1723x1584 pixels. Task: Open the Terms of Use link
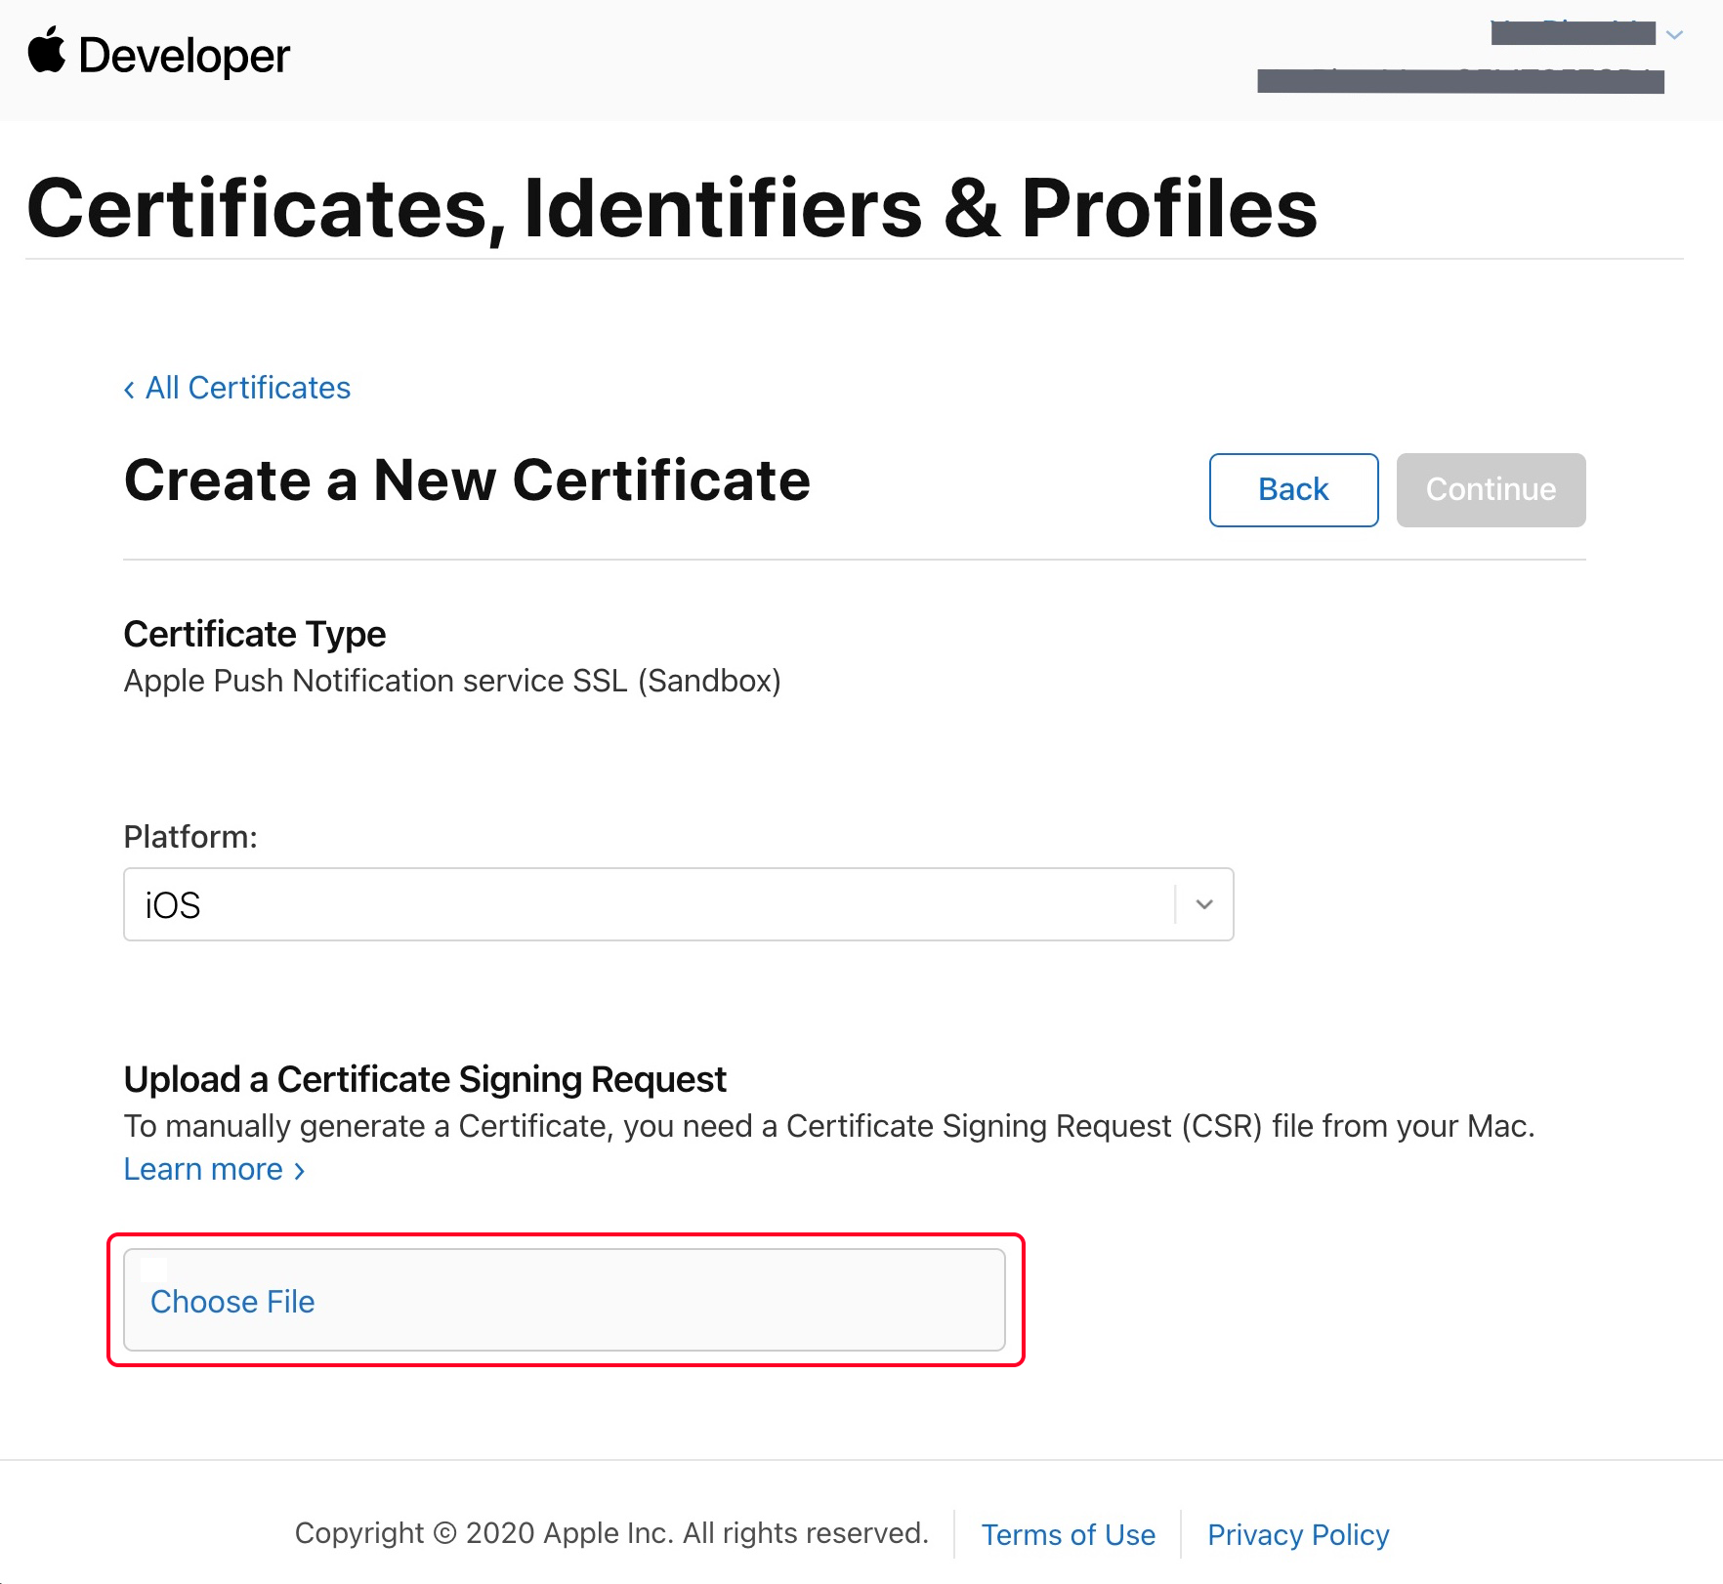coord(1068,1534)
